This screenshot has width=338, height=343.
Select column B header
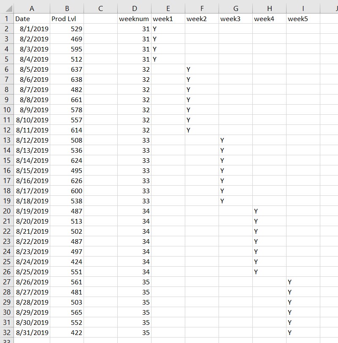coord(67,8)
